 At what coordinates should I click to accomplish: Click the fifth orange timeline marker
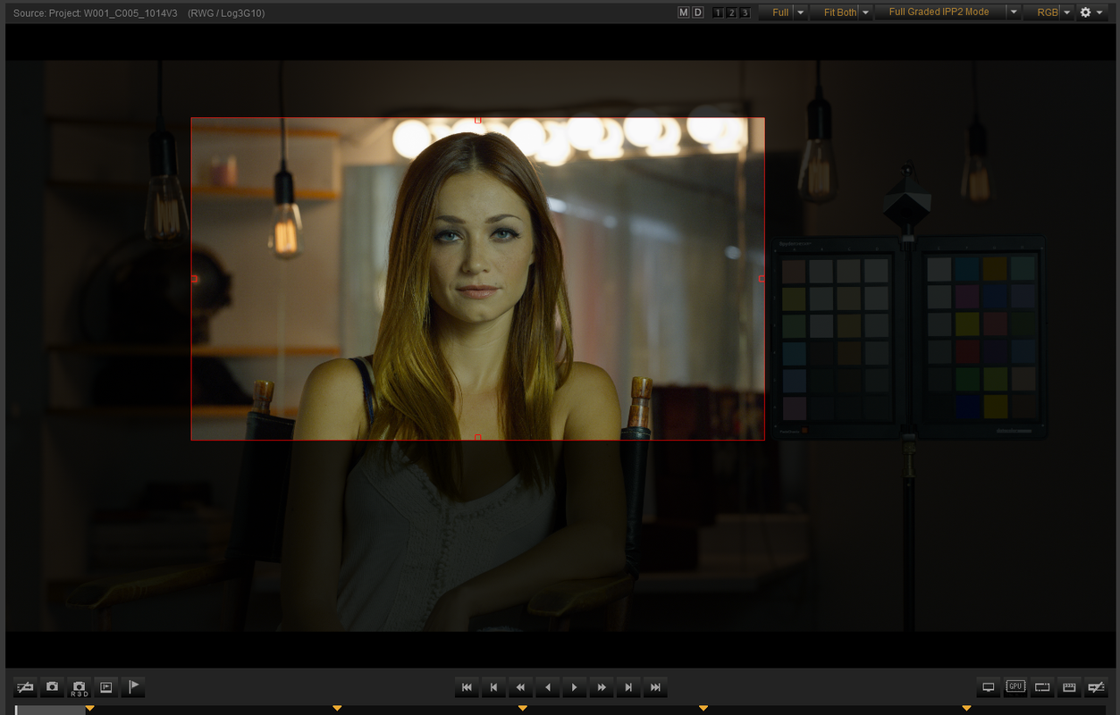[x=966, y=709]
